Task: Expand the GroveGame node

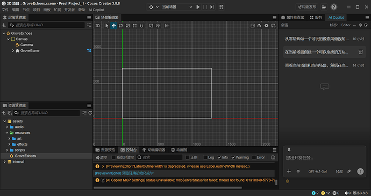Action: pos(13,51)
